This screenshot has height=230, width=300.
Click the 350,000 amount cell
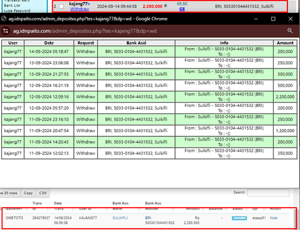pyautogui.click(x=285, y=153)
